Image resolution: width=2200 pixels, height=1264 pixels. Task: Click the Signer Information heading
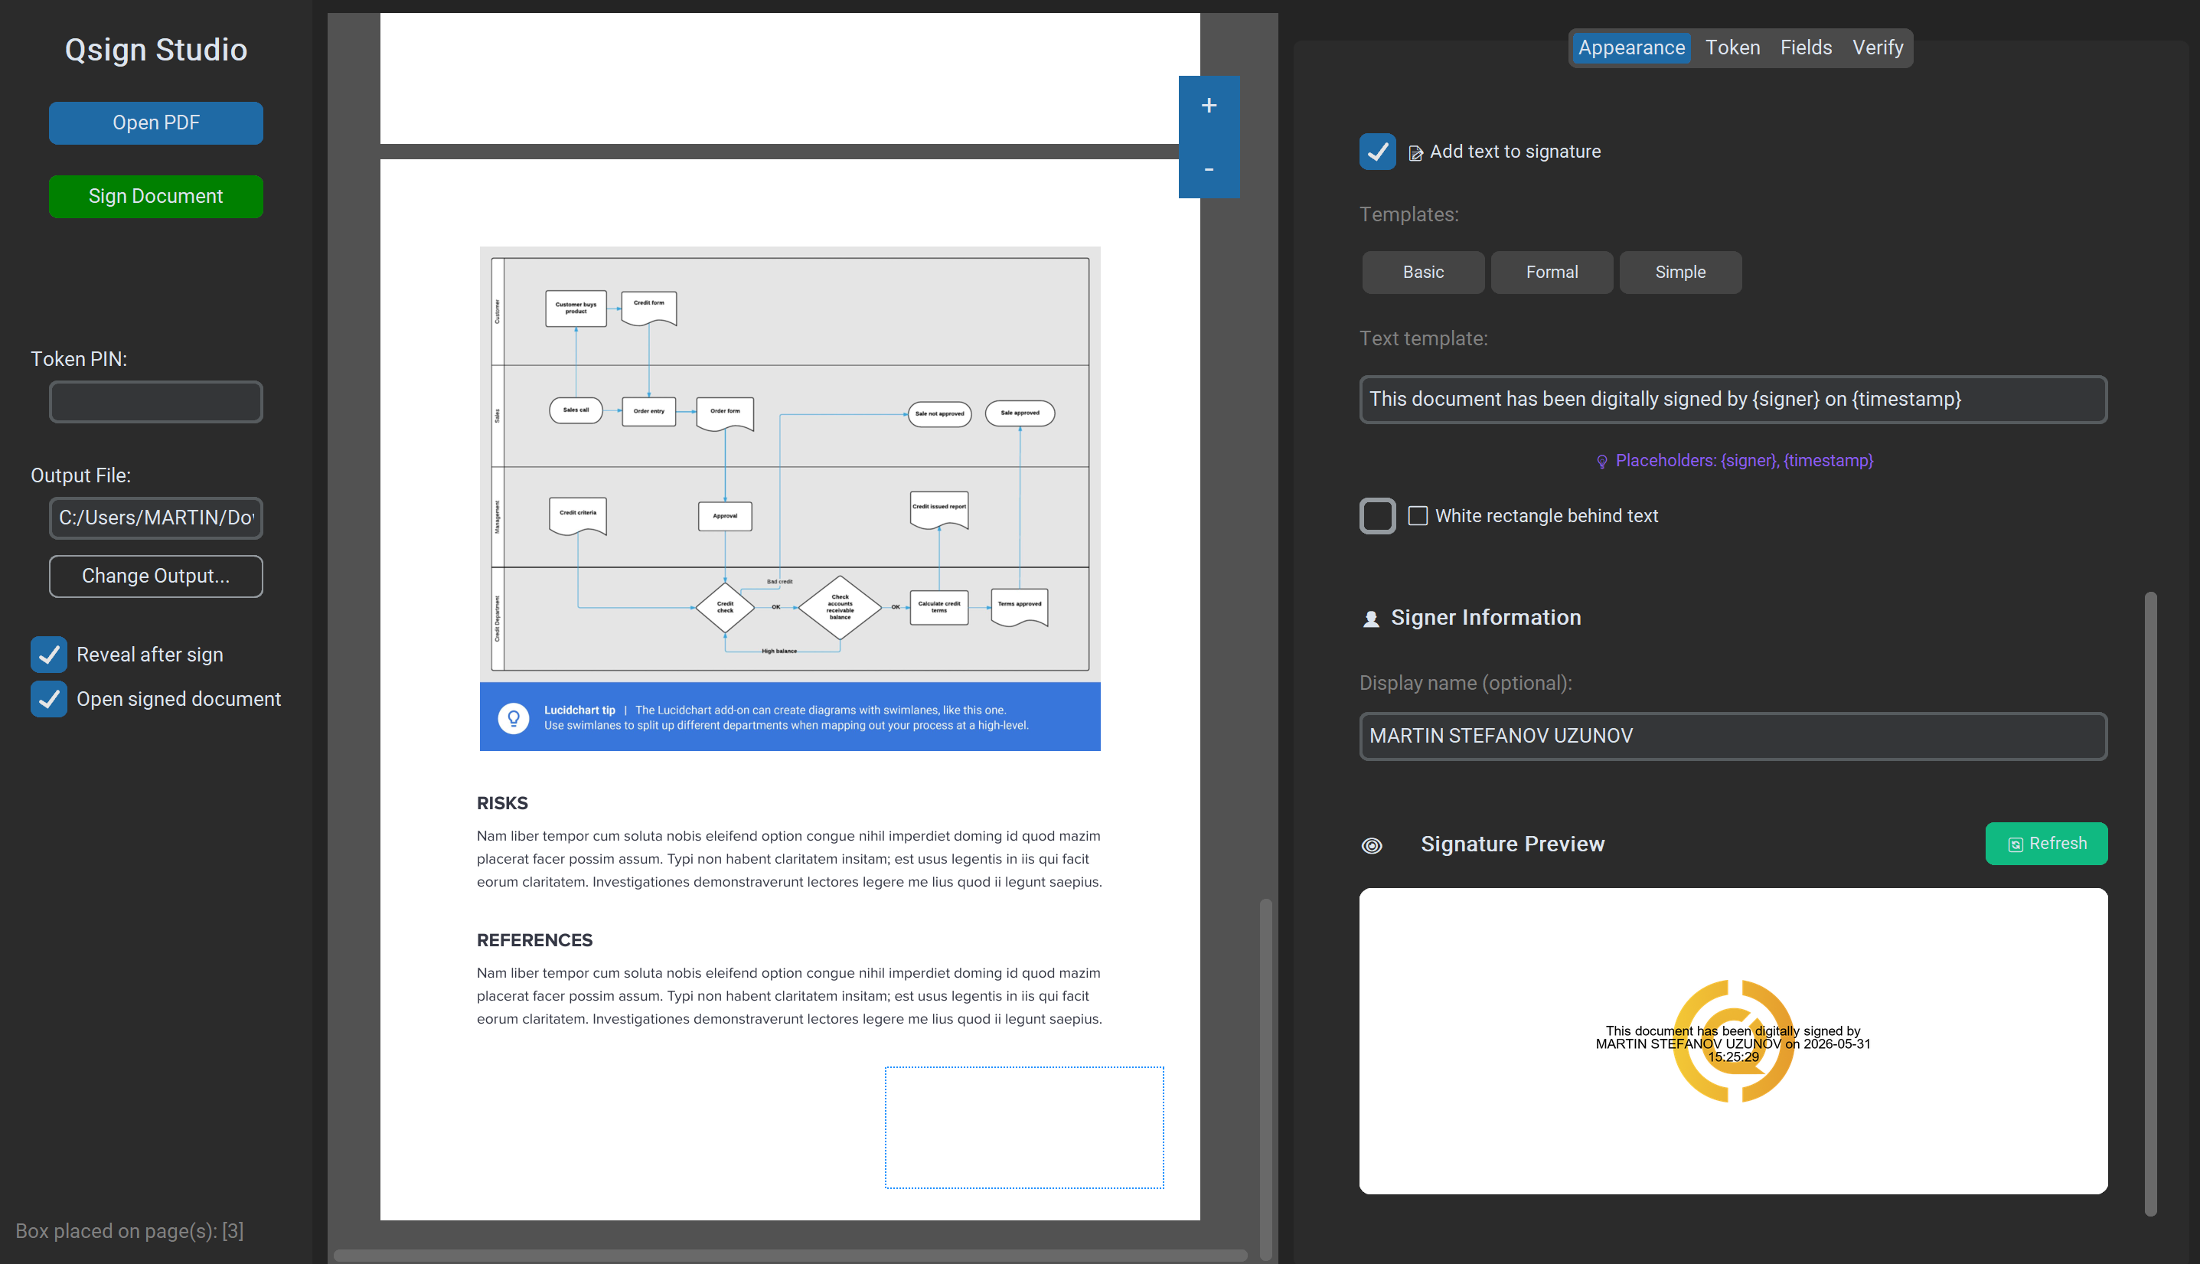click(x=1486, y=618)
